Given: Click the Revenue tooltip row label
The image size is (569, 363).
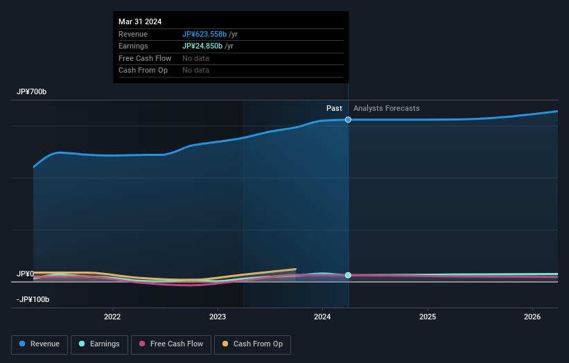Looking at the screenshot, I should [133, 34].
